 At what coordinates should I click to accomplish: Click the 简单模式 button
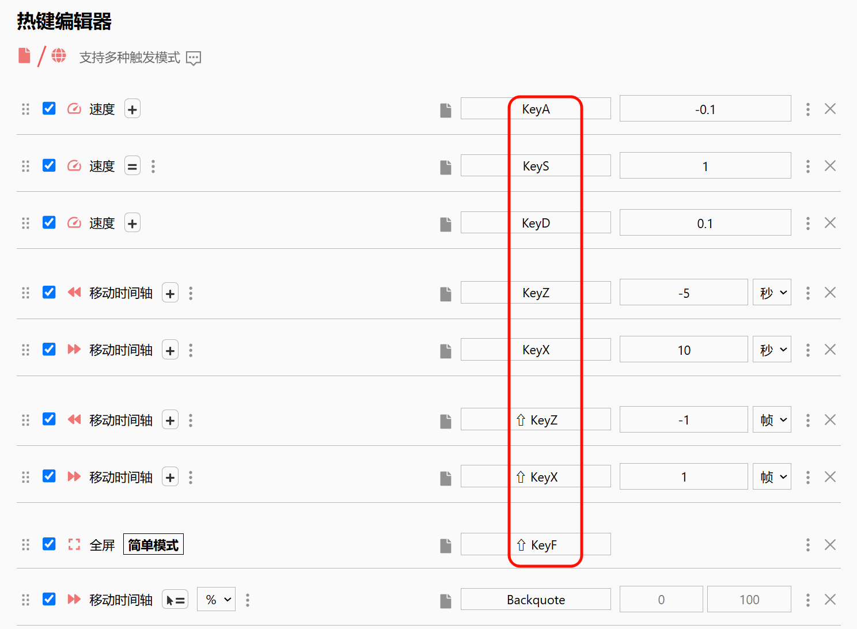tap(153, 545)
